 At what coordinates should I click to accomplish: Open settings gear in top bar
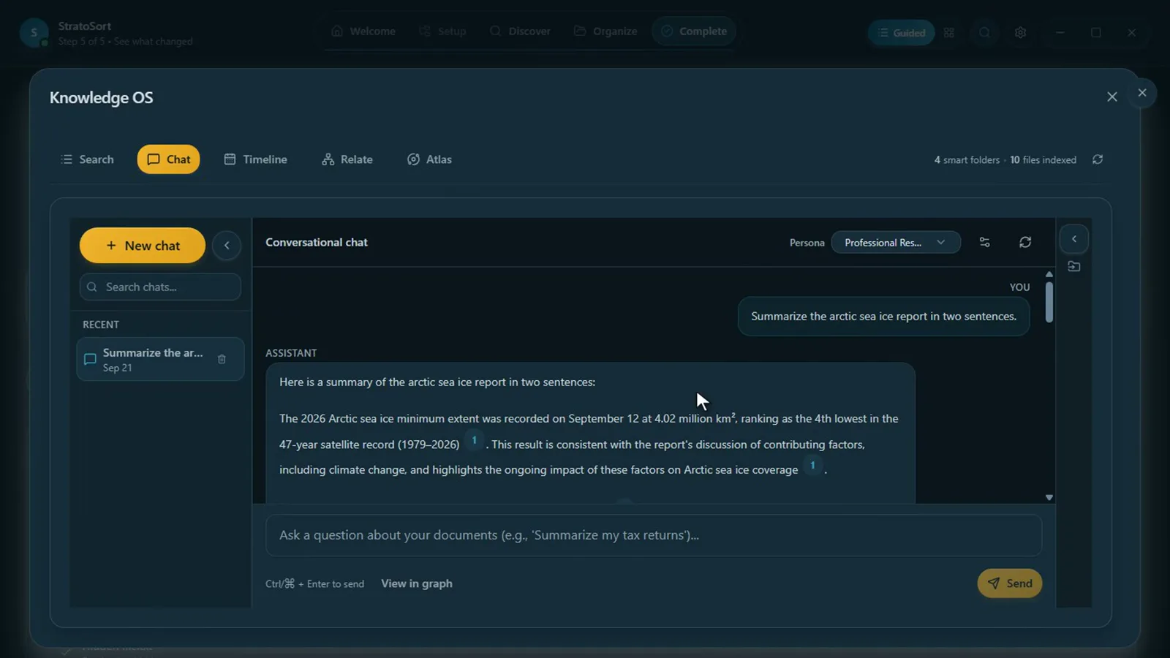(x=1021, y=33)
